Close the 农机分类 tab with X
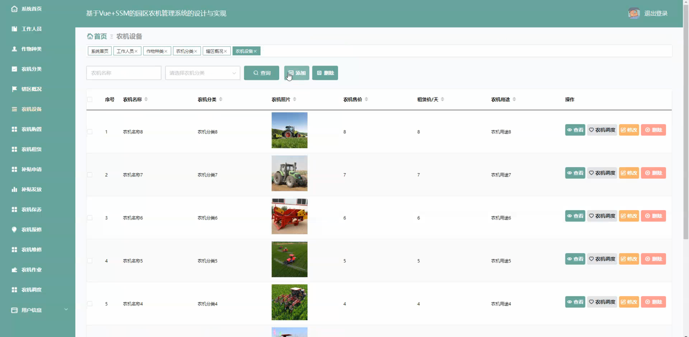Image resolution: width=689 pixels, height=337 pixels. tap(196, 51)
